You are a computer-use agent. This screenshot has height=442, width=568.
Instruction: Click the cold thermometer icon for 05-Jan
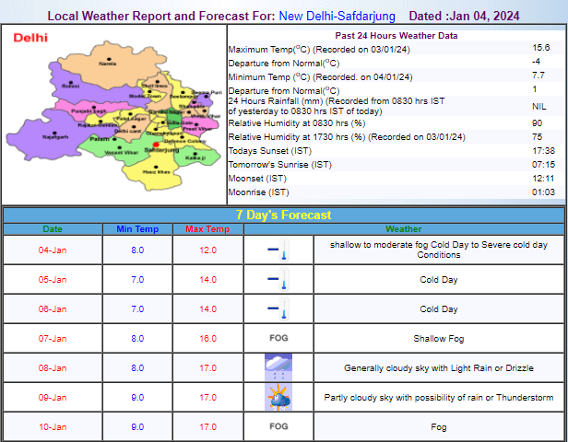[x=278, y=279]
